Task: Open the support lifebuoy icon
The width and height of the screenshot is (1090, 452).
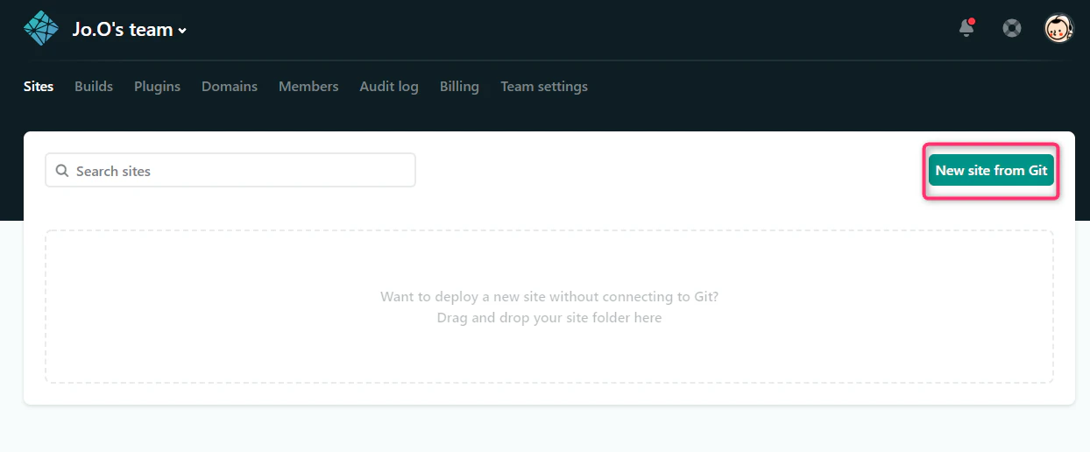Action: (x=1012, y=28)
